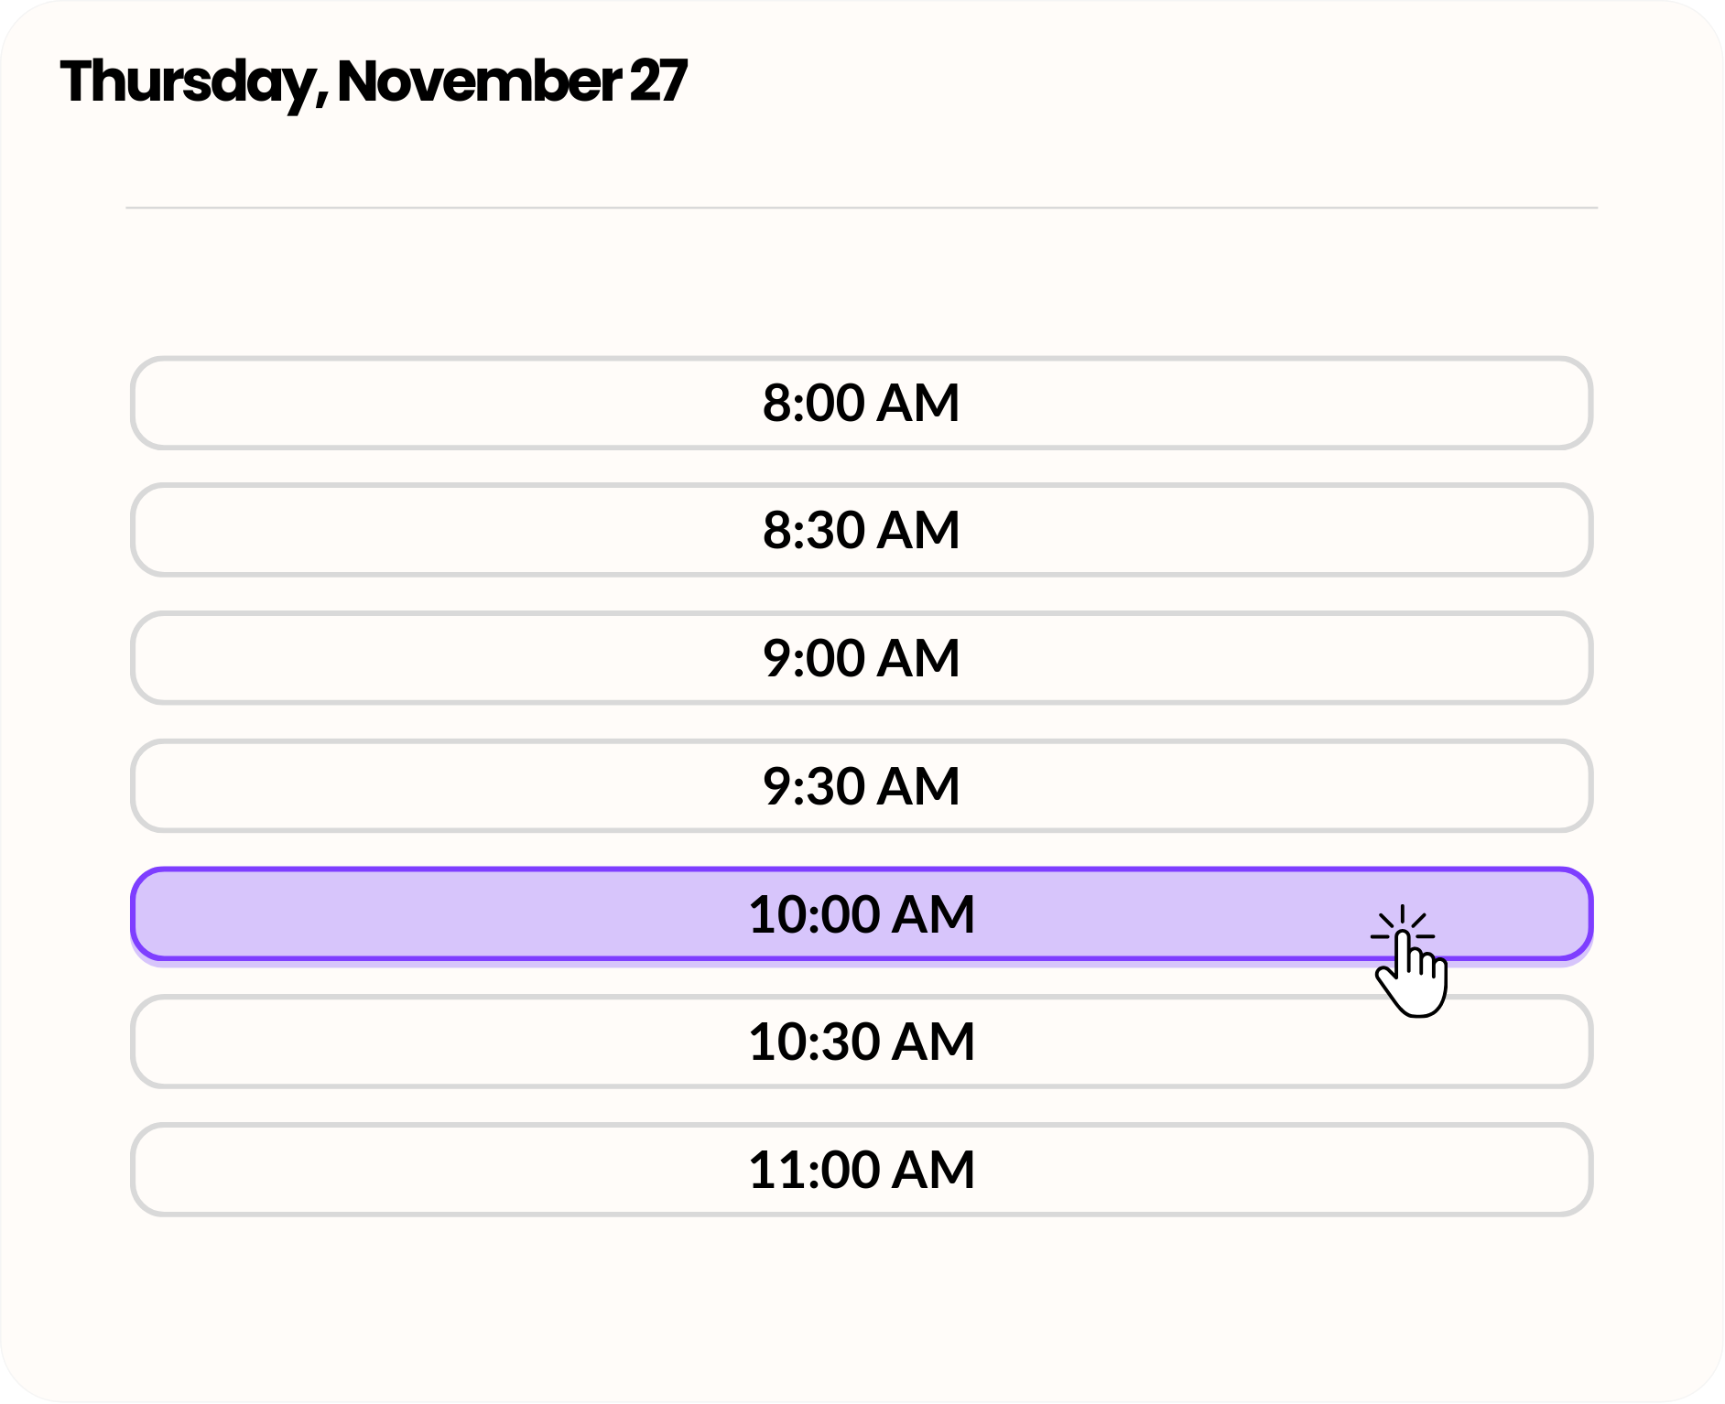Select the half-past eight time option
This screenshot has height=1404, width=1725.
(x=862, y=530)
